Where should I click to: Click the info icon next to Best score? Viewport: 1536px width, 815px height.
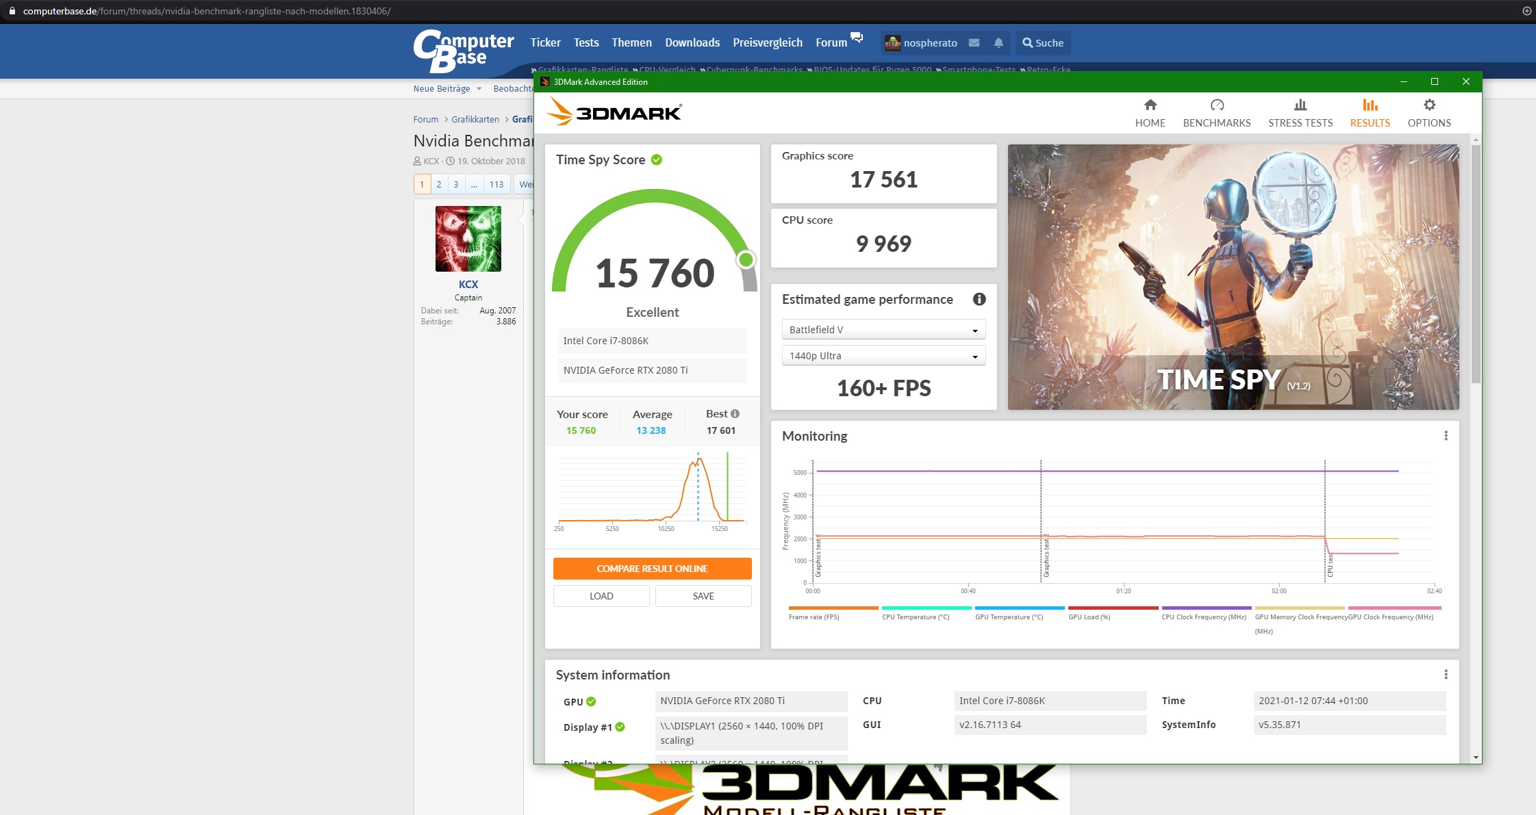(735, 414)
